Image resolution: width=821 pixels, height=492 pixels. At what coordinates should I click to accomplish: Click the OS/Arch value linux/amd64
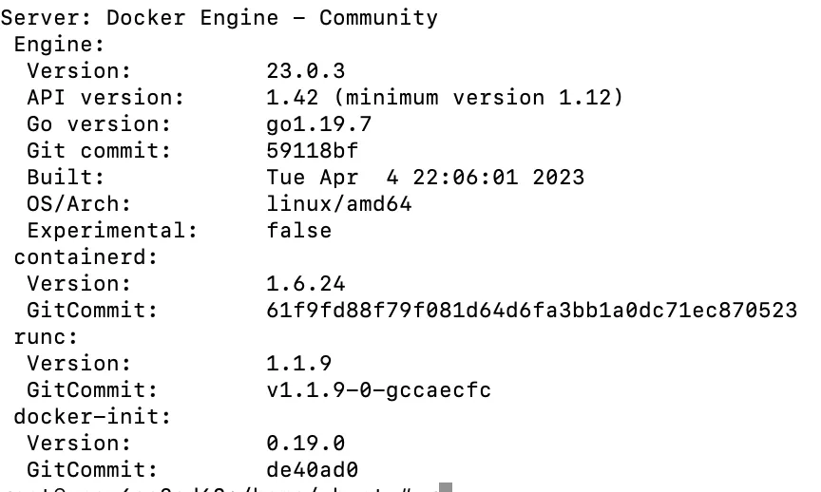[339, 203]
